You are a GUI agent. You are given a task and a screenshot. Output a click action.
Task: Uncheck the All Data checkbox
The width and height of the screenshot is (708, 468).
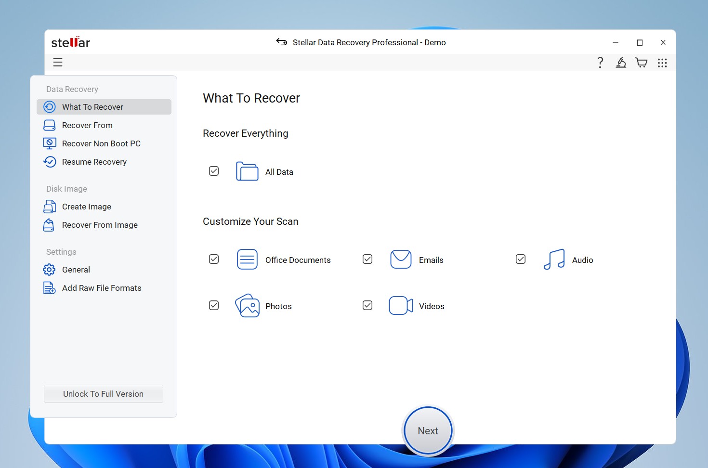click(x=214, y=171)
